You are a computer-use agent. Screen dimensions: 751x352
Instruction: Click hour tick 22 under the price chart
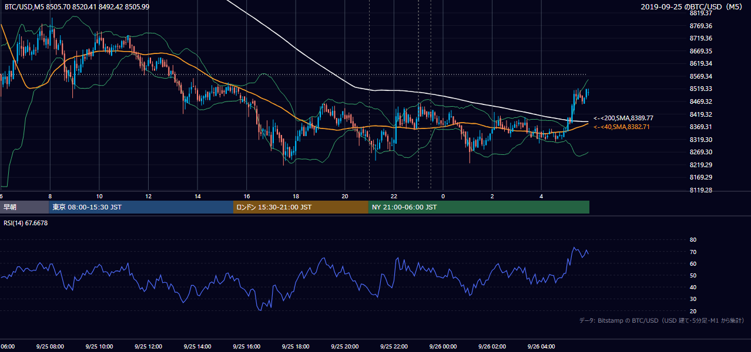click(x=394, y=196)
